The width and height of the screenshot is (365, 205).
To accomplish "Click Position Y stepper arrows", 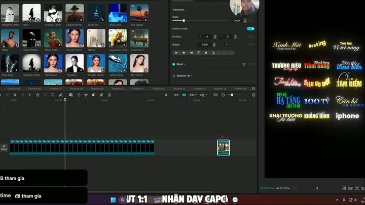I will (x=236, y=36).
